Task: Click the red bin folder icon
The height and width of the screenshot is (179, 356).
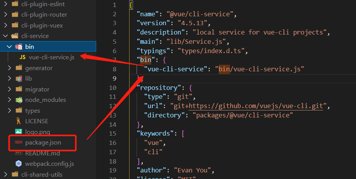Action: [x=19, y=46]
